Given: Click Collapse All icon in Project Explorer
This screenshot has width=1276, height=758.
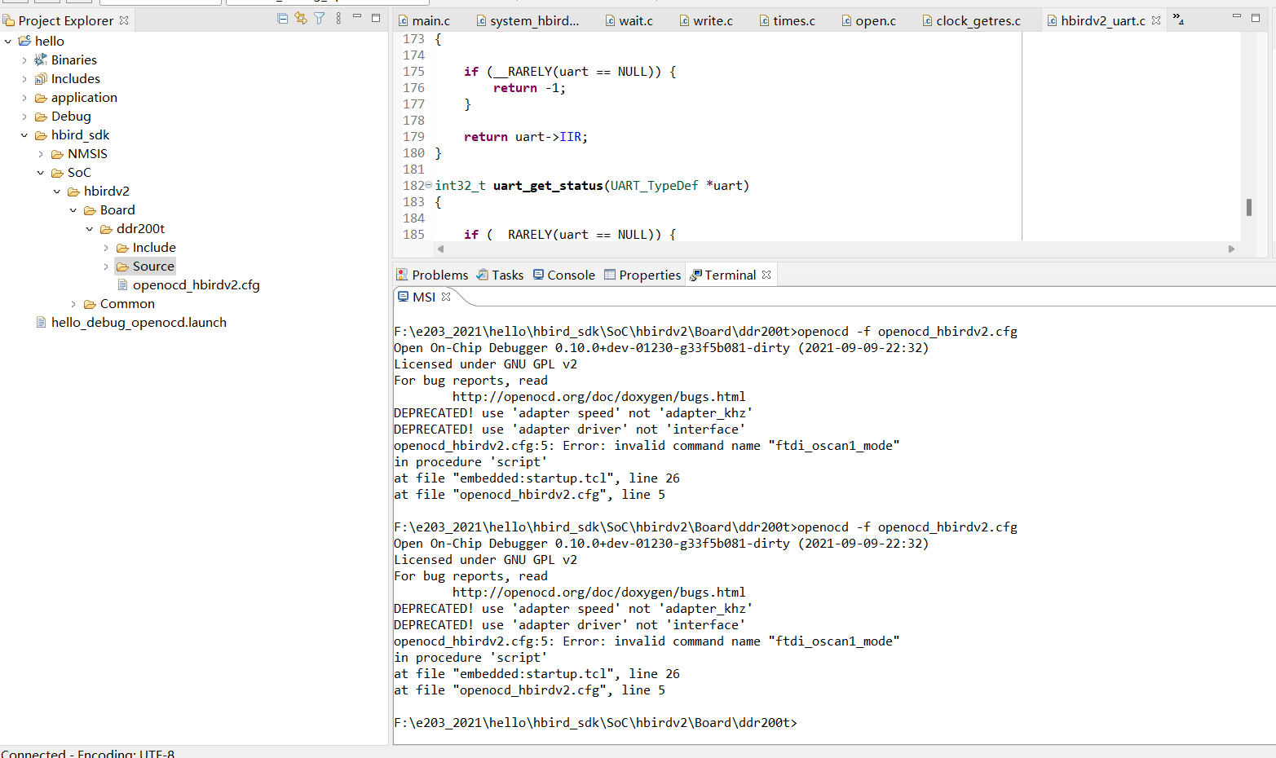Looking at the screenshot, I should tap(282, 19).
